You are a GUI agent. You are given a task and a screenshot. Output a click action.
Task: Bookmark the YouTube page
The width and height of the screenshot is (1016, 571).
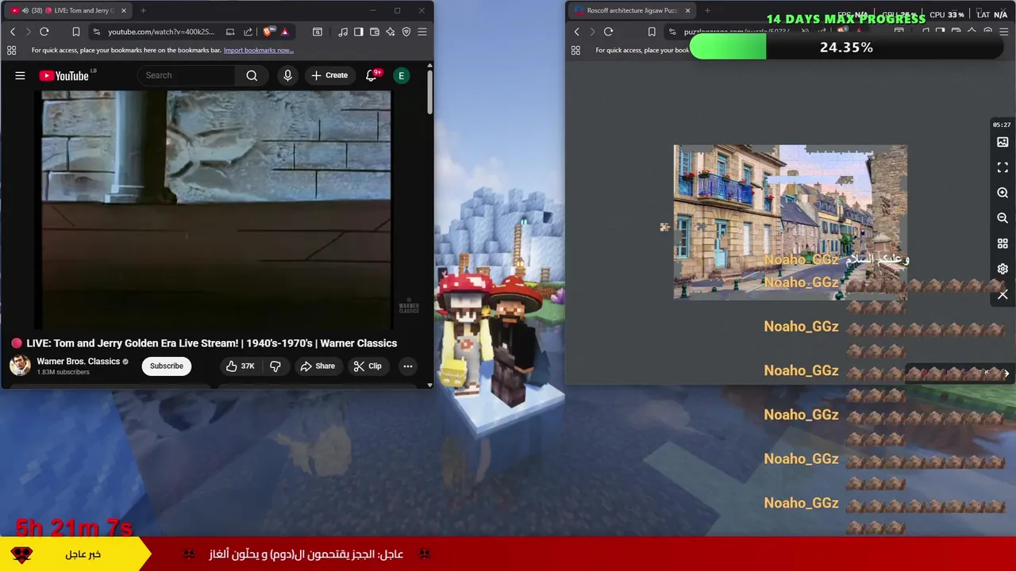[x=76, y=32]
